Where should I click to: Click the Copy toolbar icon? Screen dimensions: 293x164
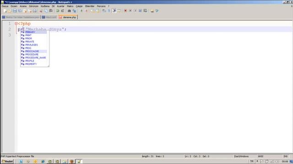coord(46,11)
